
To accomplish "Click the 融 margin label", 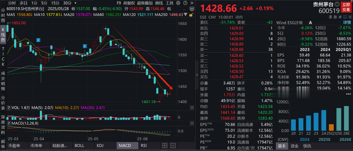I will coord(335,17).
